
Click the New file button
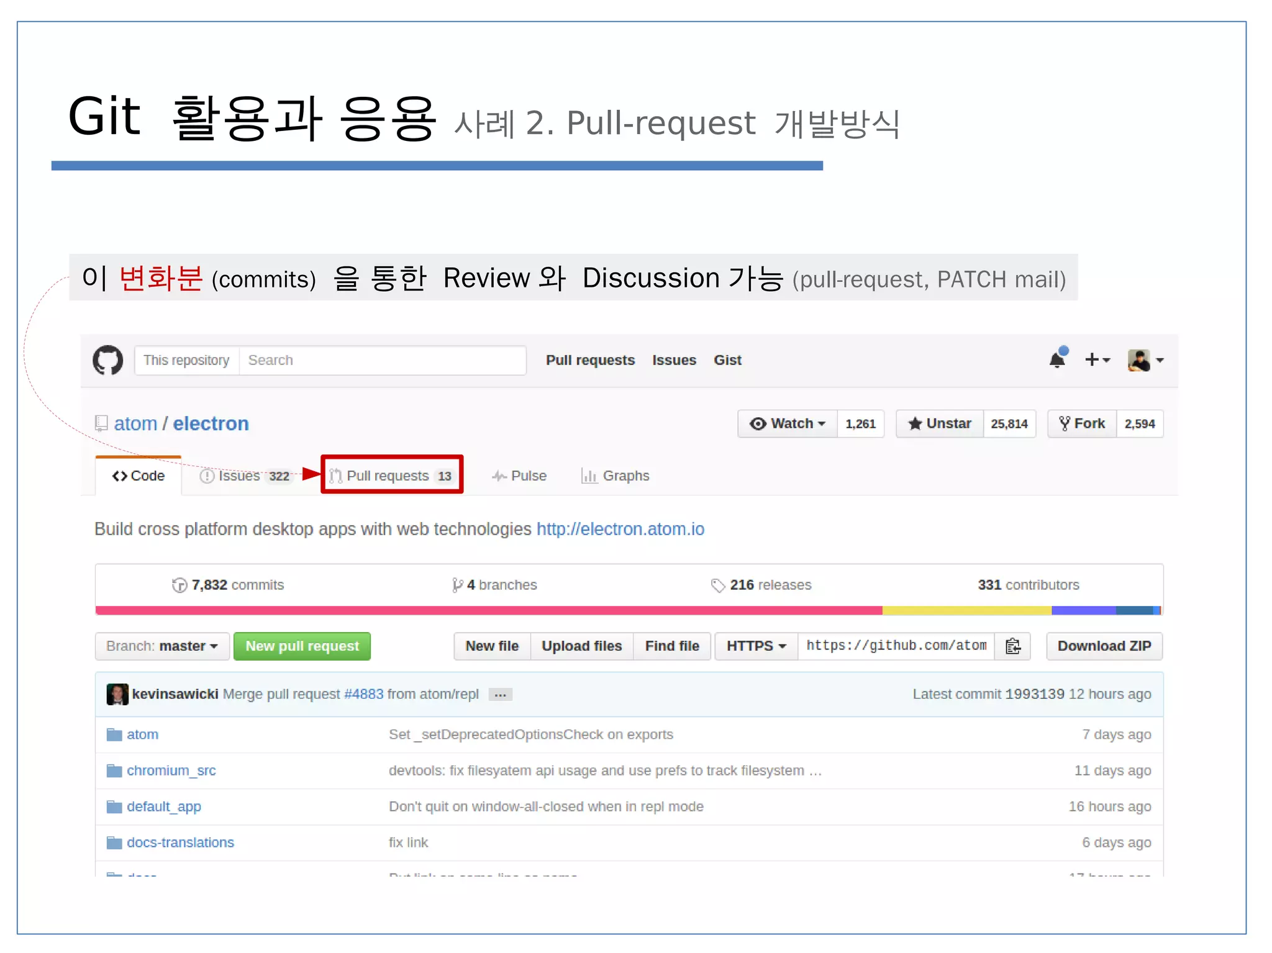(492, 646)
